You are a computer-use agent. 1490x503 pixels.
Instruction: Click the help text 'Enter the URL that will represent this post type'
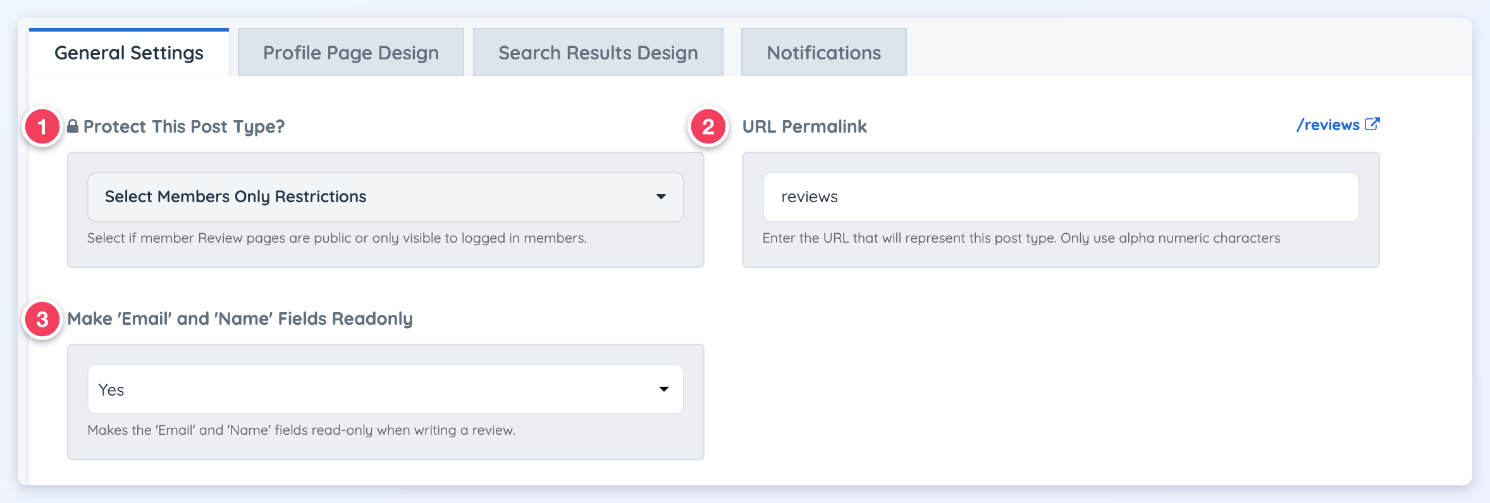pyautogui.click(x=1021, y=238)
